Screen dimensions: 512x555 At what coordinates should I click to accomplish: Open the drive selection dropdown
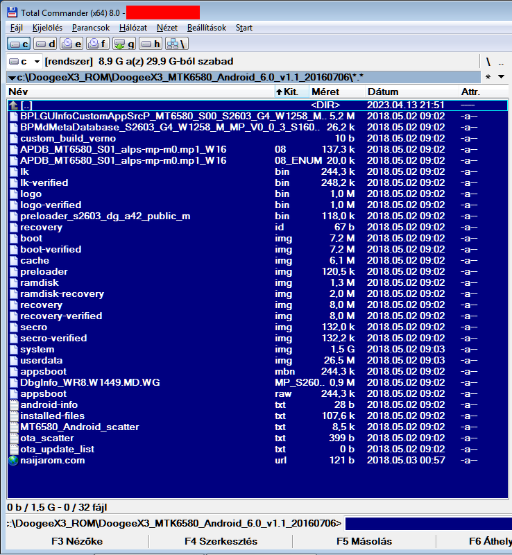37,62
